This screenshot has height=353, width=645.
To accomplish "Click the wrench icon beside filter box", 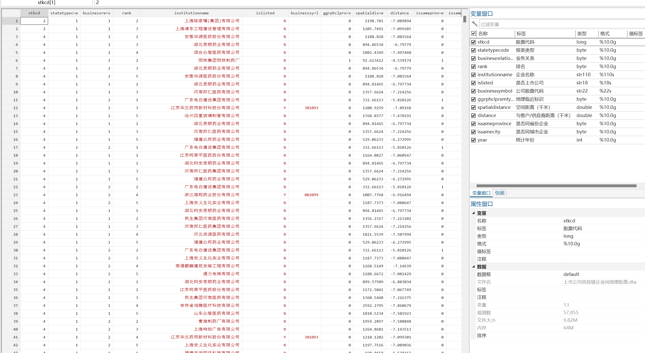I will pyautogui.click(x=475, y=24).
